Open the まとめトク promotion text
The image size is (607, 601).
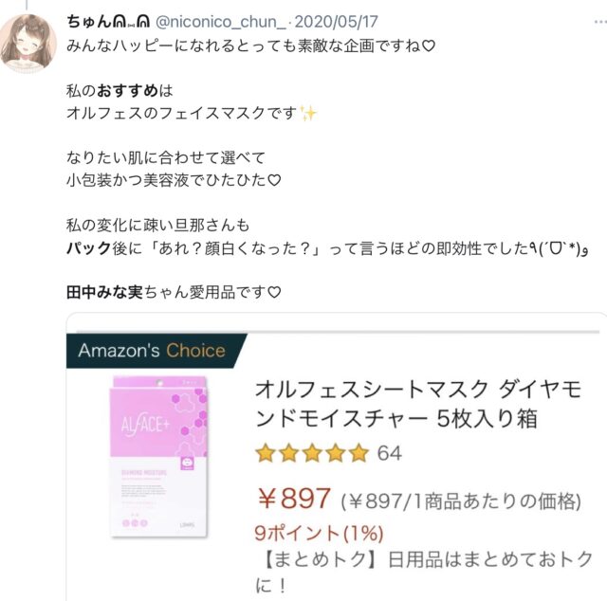point(424,572)
